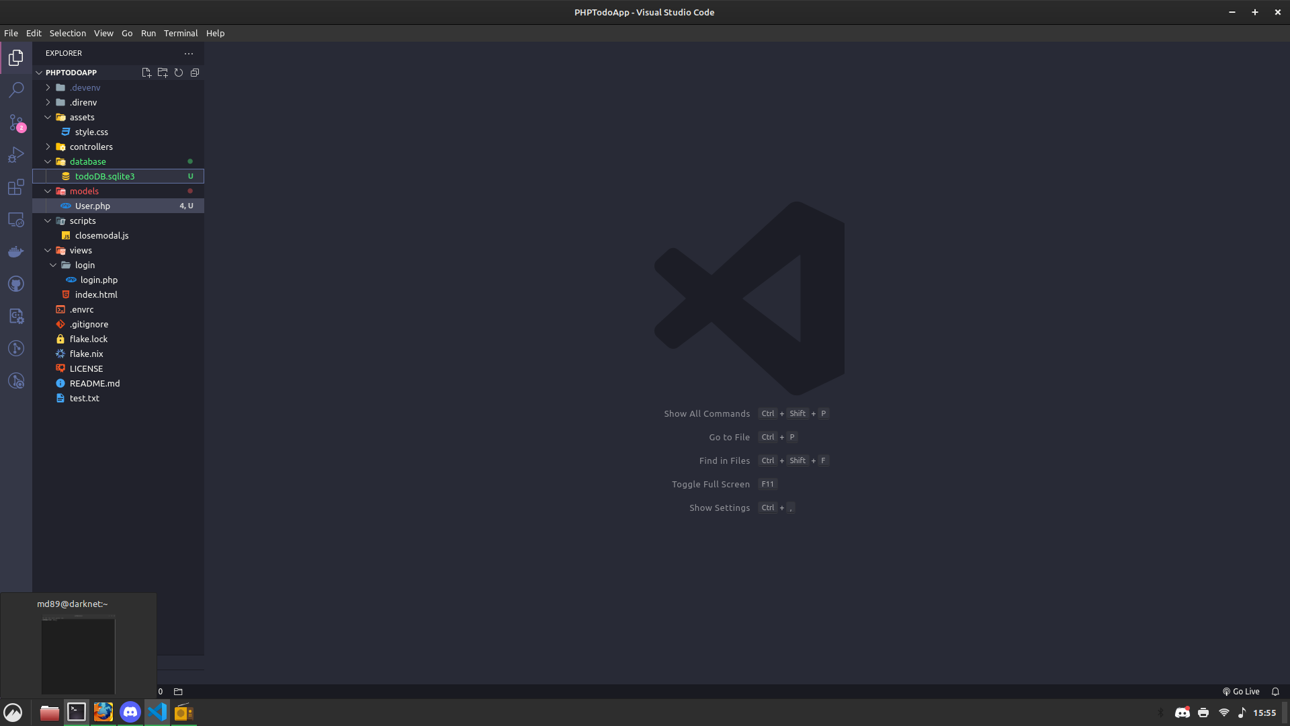
Task: Open the Edit menu
Action: [34, 33]
